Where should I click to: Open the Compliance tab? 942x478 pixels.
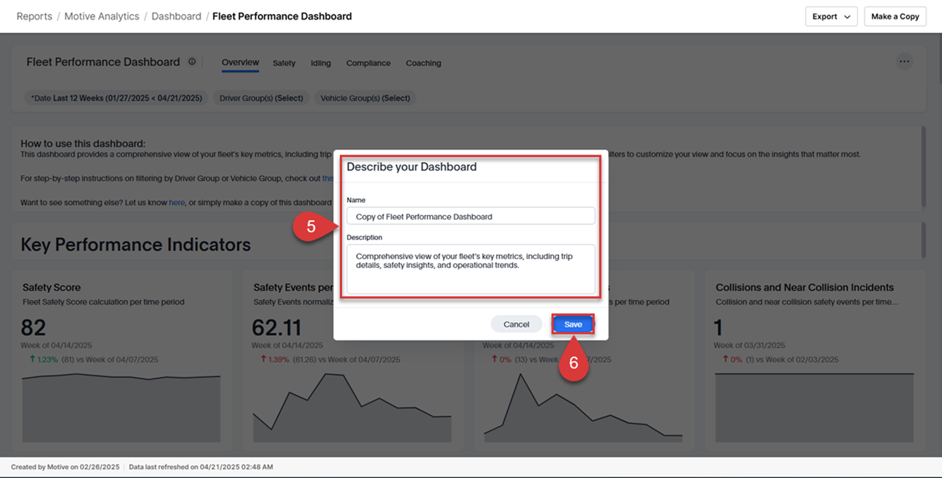[368, 63]
